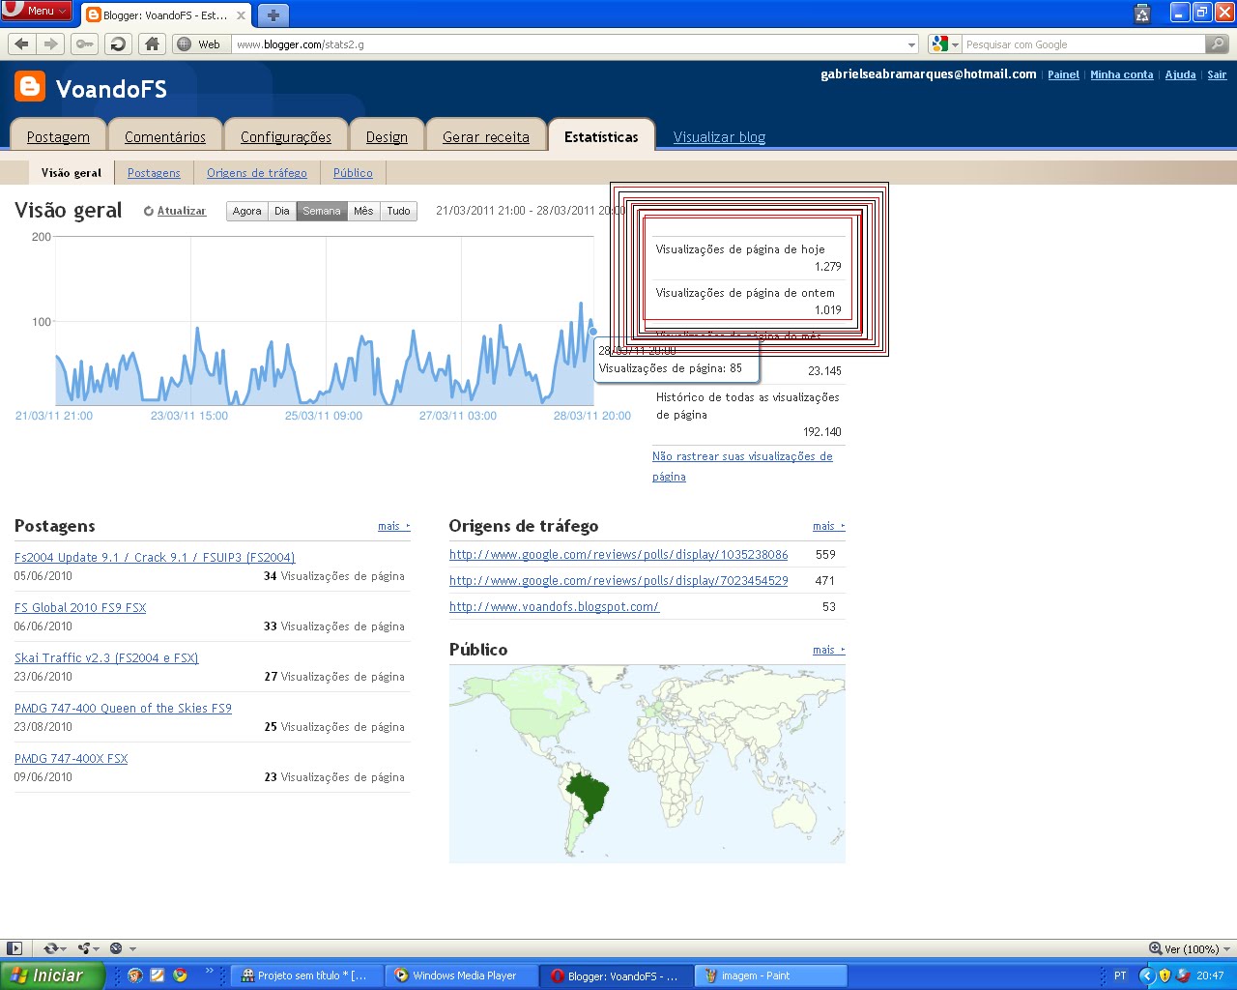Click the Atualizar refresh link

181,211
